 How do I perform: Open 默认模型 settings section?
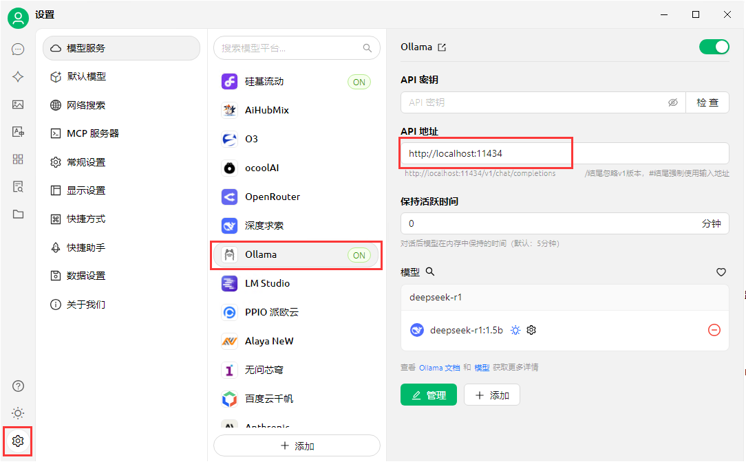121,76
